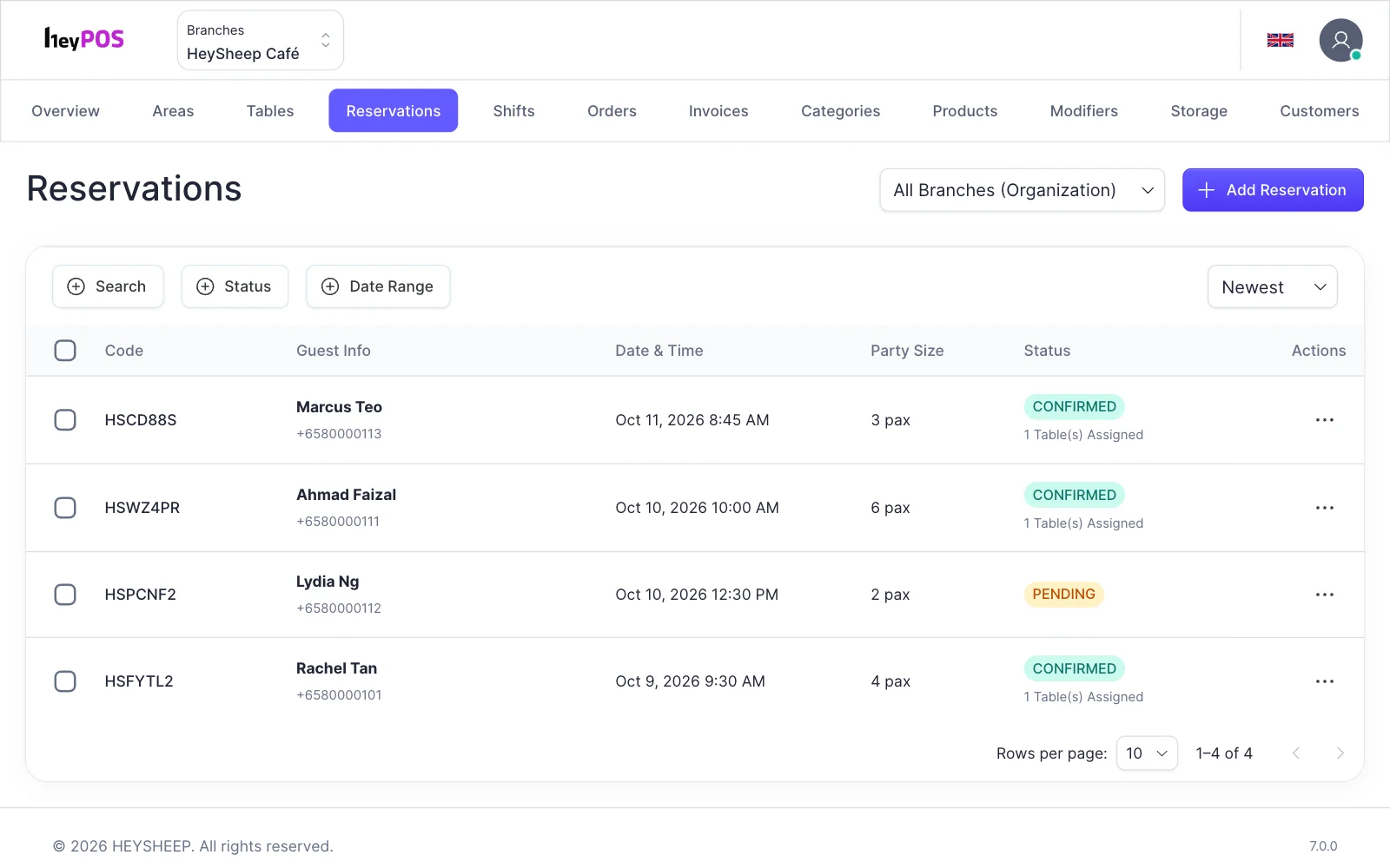Open the Storage tab
The image size is (1390, 868).
coord(1199,111)
